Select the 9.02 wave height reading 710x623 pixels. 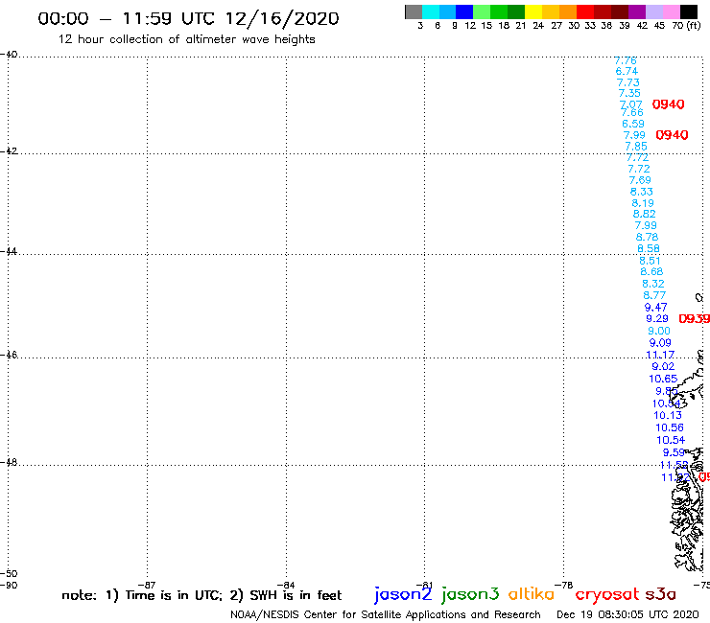point(663,366)
